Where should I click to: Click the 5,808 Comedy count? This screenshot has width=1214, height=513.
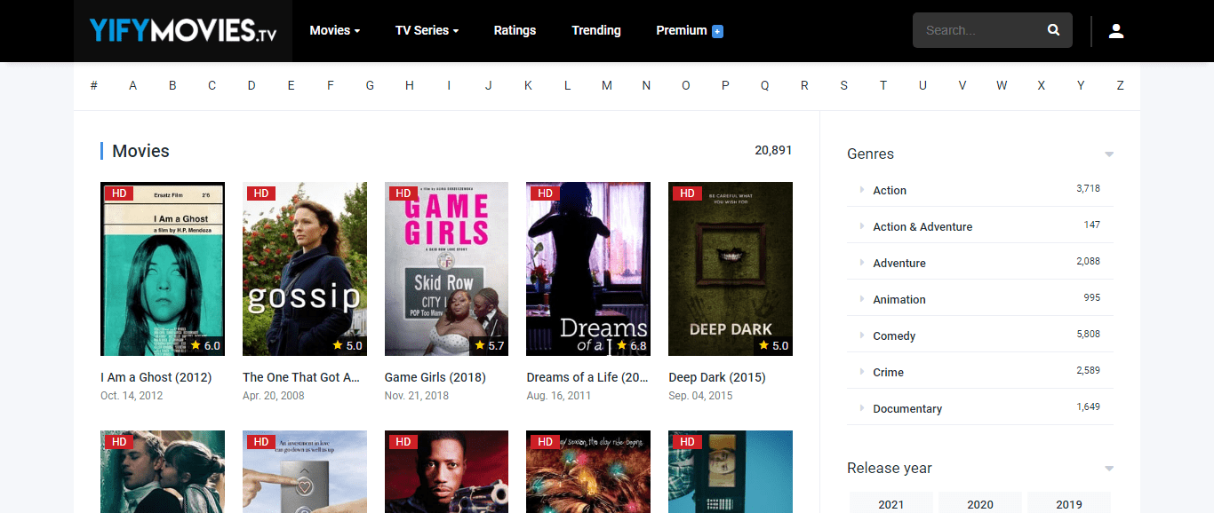pos(1088,334)
